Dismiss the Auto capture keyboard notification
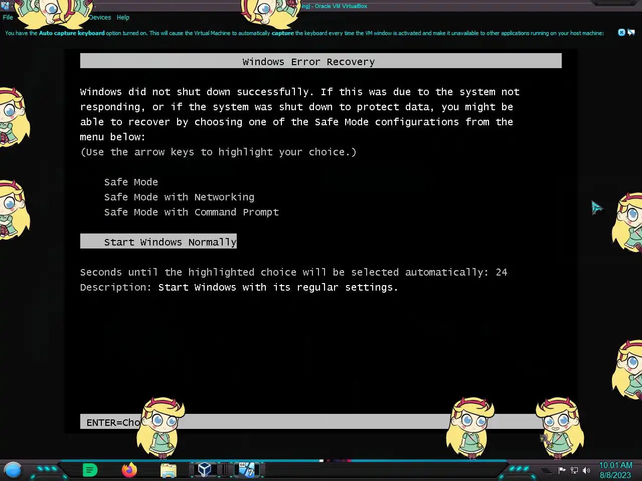The height and width of the screenshot is (481, 642). [621, 33]
